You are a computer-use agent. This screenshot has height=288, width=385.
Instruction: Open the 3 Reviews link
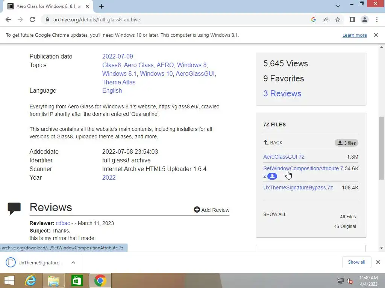pyautogui.click(x=282, y=93)
